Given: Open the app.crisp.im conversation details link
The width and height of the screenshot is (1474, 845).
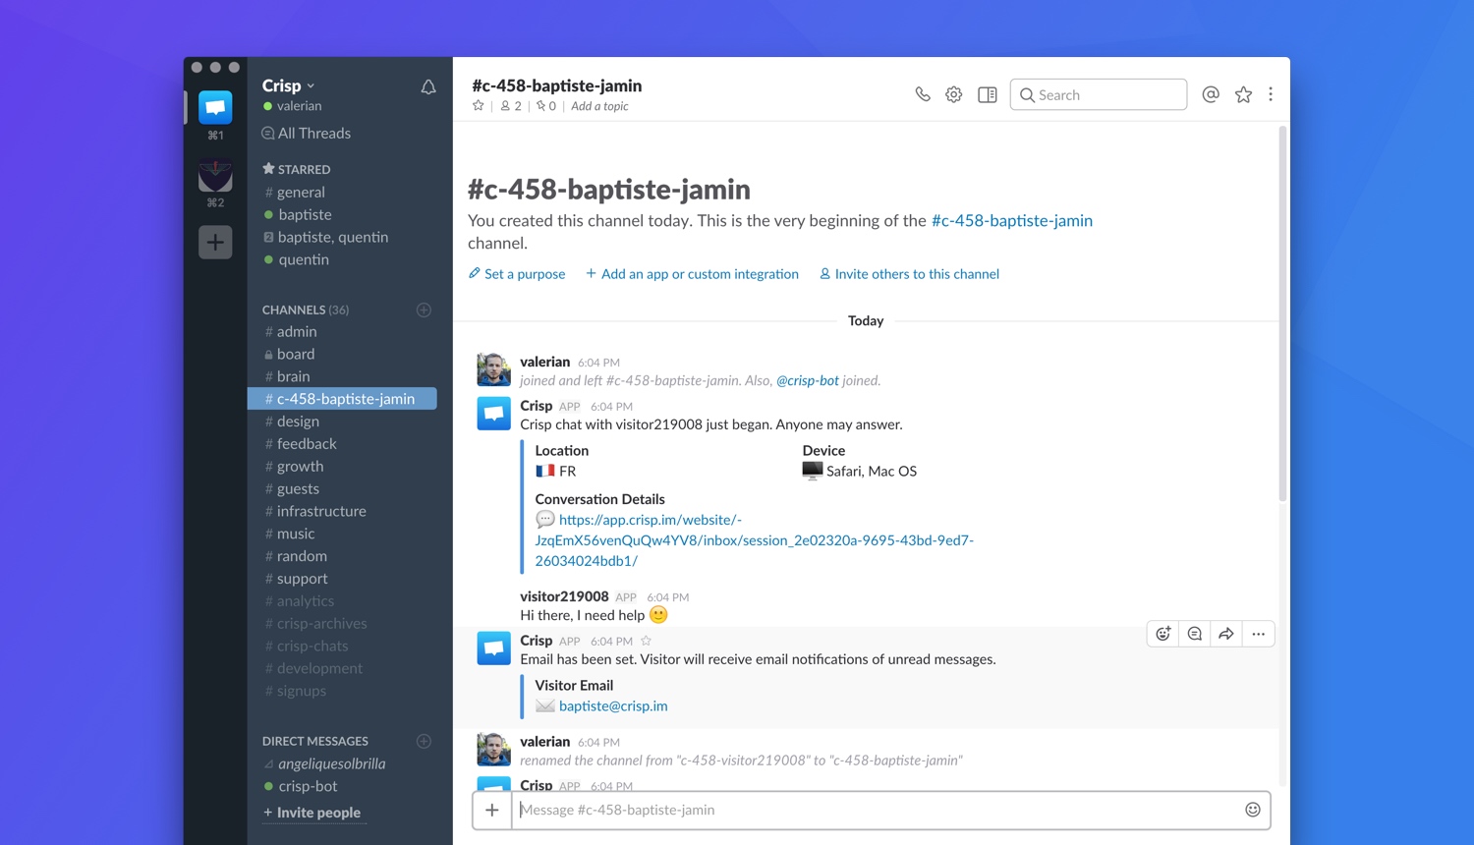Looking at the screenshot, I should 754,540.
